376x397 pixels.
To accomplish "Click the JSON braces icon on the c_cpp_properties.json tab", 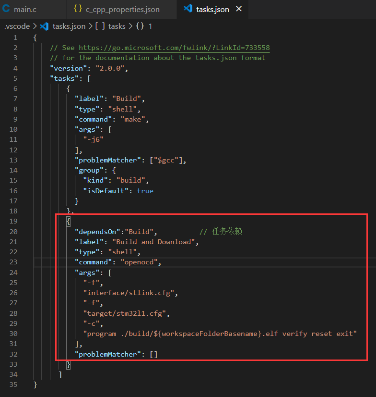I will click(78, 8).
